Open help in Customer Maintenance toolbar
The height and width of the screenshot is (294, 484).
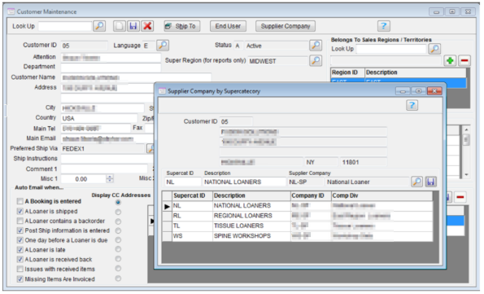384,26
